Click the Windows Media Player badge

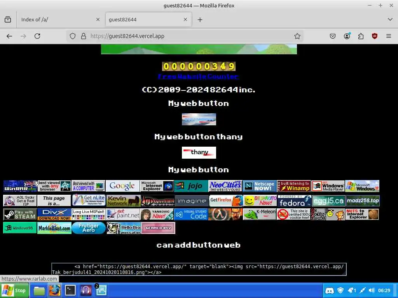click(328, 186)
